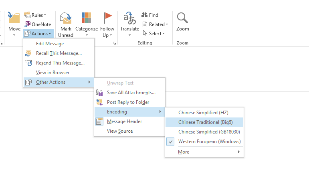Click the Zoom magnifier icon

tap(182, 18)
